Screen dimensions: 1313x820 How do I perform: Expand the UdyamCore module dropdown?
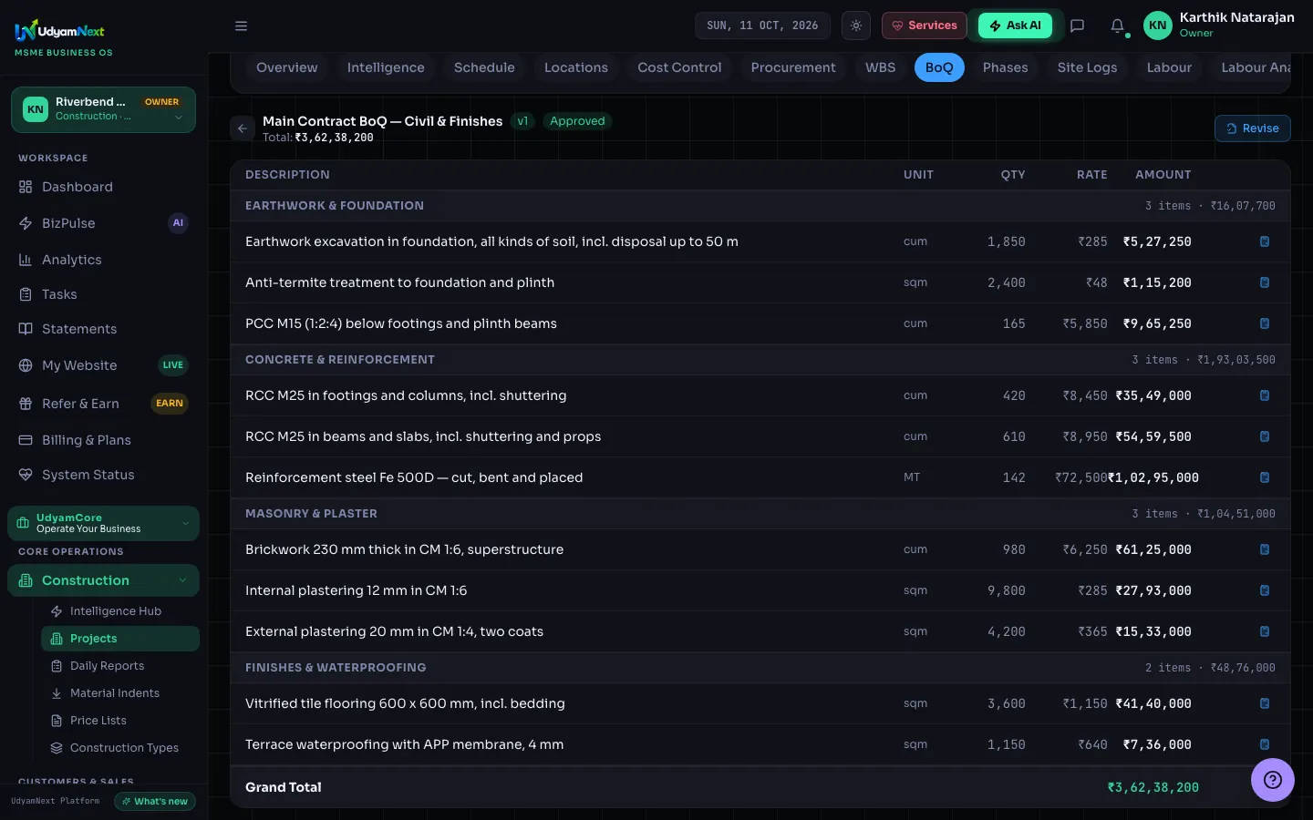tap(103, 523)
